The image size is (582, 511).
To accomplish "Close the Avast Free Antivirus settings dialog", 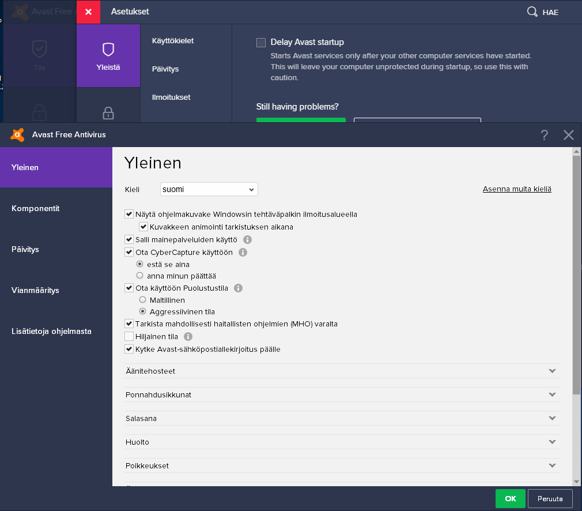I will click(x=568, y=135).
